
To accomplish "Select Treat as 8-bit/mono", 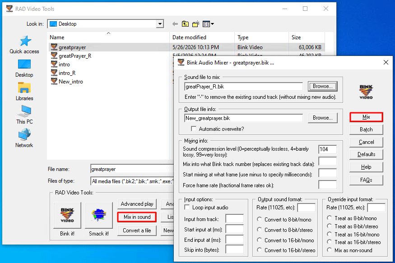I will [329, 218].
